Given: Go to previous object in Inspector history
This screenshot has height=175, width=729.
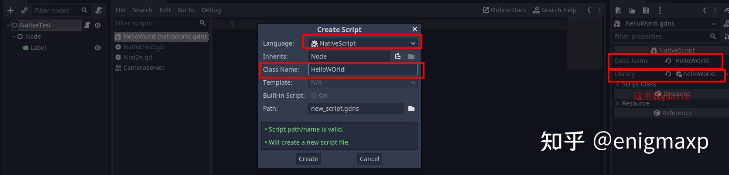Looking at the screenshot, I should click(705, 10).
